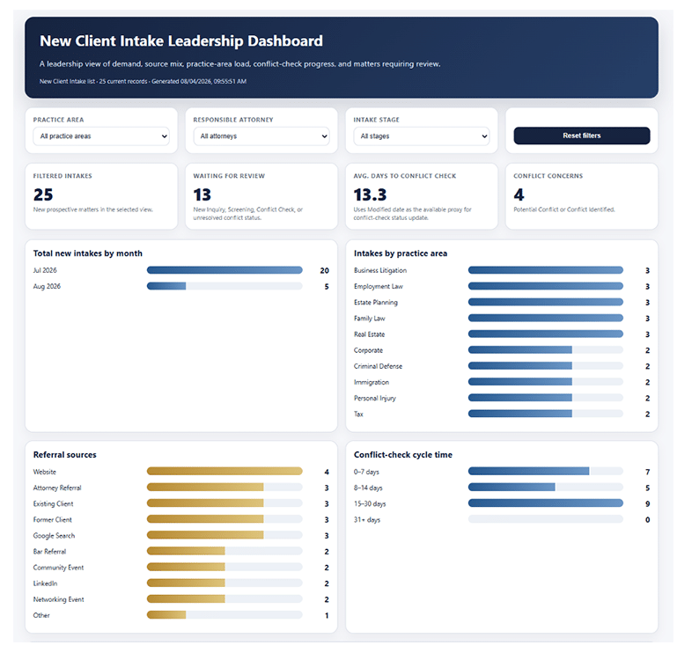Select the 15–30 days cycle time bar

545,503
